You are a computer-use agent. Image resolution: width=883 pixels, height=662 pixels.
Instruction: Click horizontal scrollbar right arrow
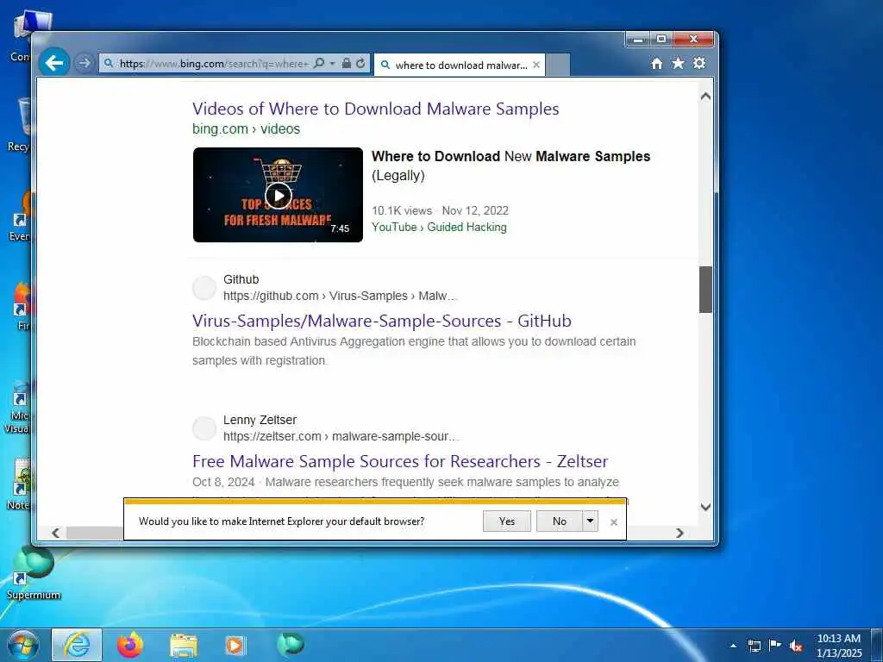click(x=679, y=533)
